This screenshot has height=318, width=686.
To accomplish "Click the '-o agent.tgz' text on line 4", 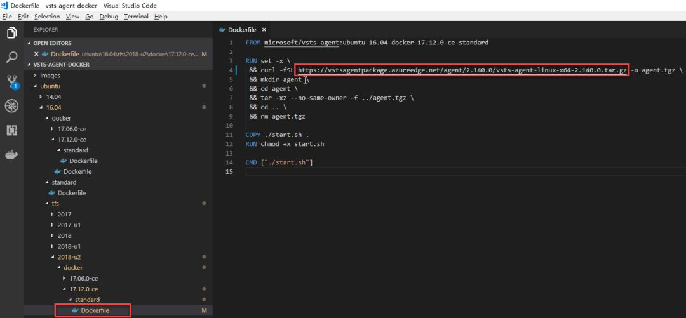I will tap(653, 70).
